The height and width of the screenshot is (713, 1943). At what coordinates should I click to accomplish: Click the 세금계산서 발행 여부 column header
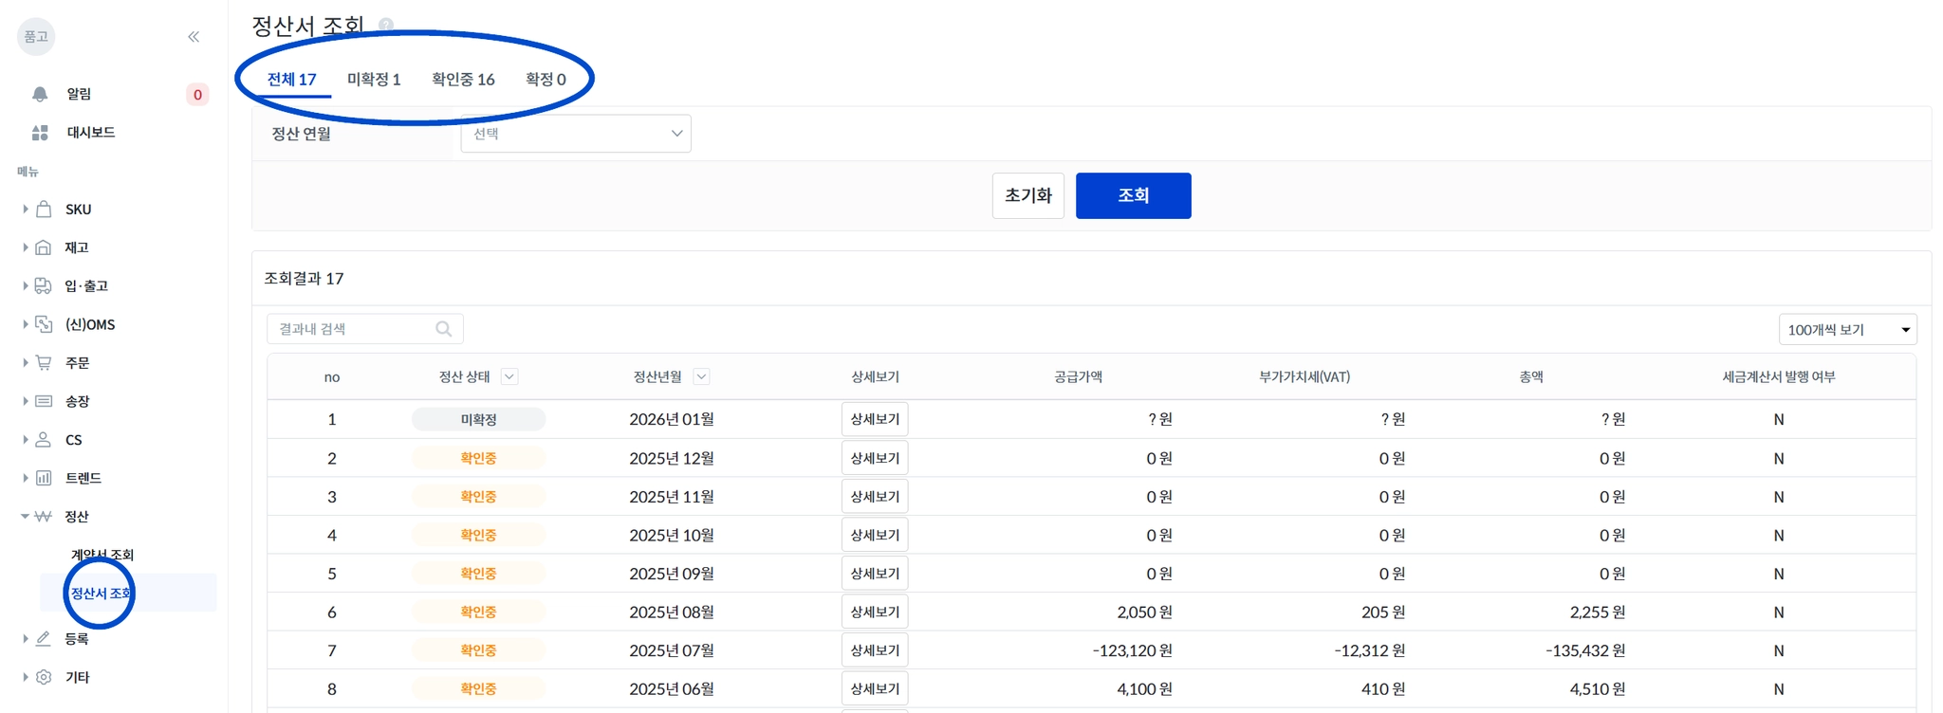point(1779,376)
